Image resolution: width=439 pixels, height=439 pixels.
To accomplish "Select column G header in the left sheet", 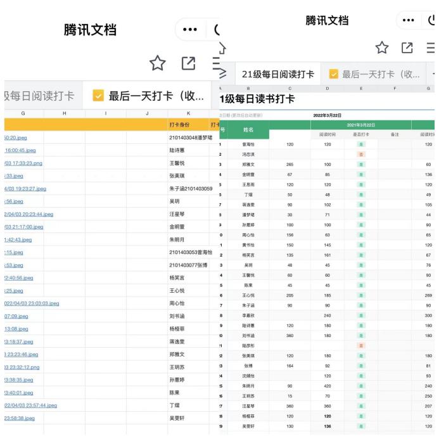I will point(23,113).
